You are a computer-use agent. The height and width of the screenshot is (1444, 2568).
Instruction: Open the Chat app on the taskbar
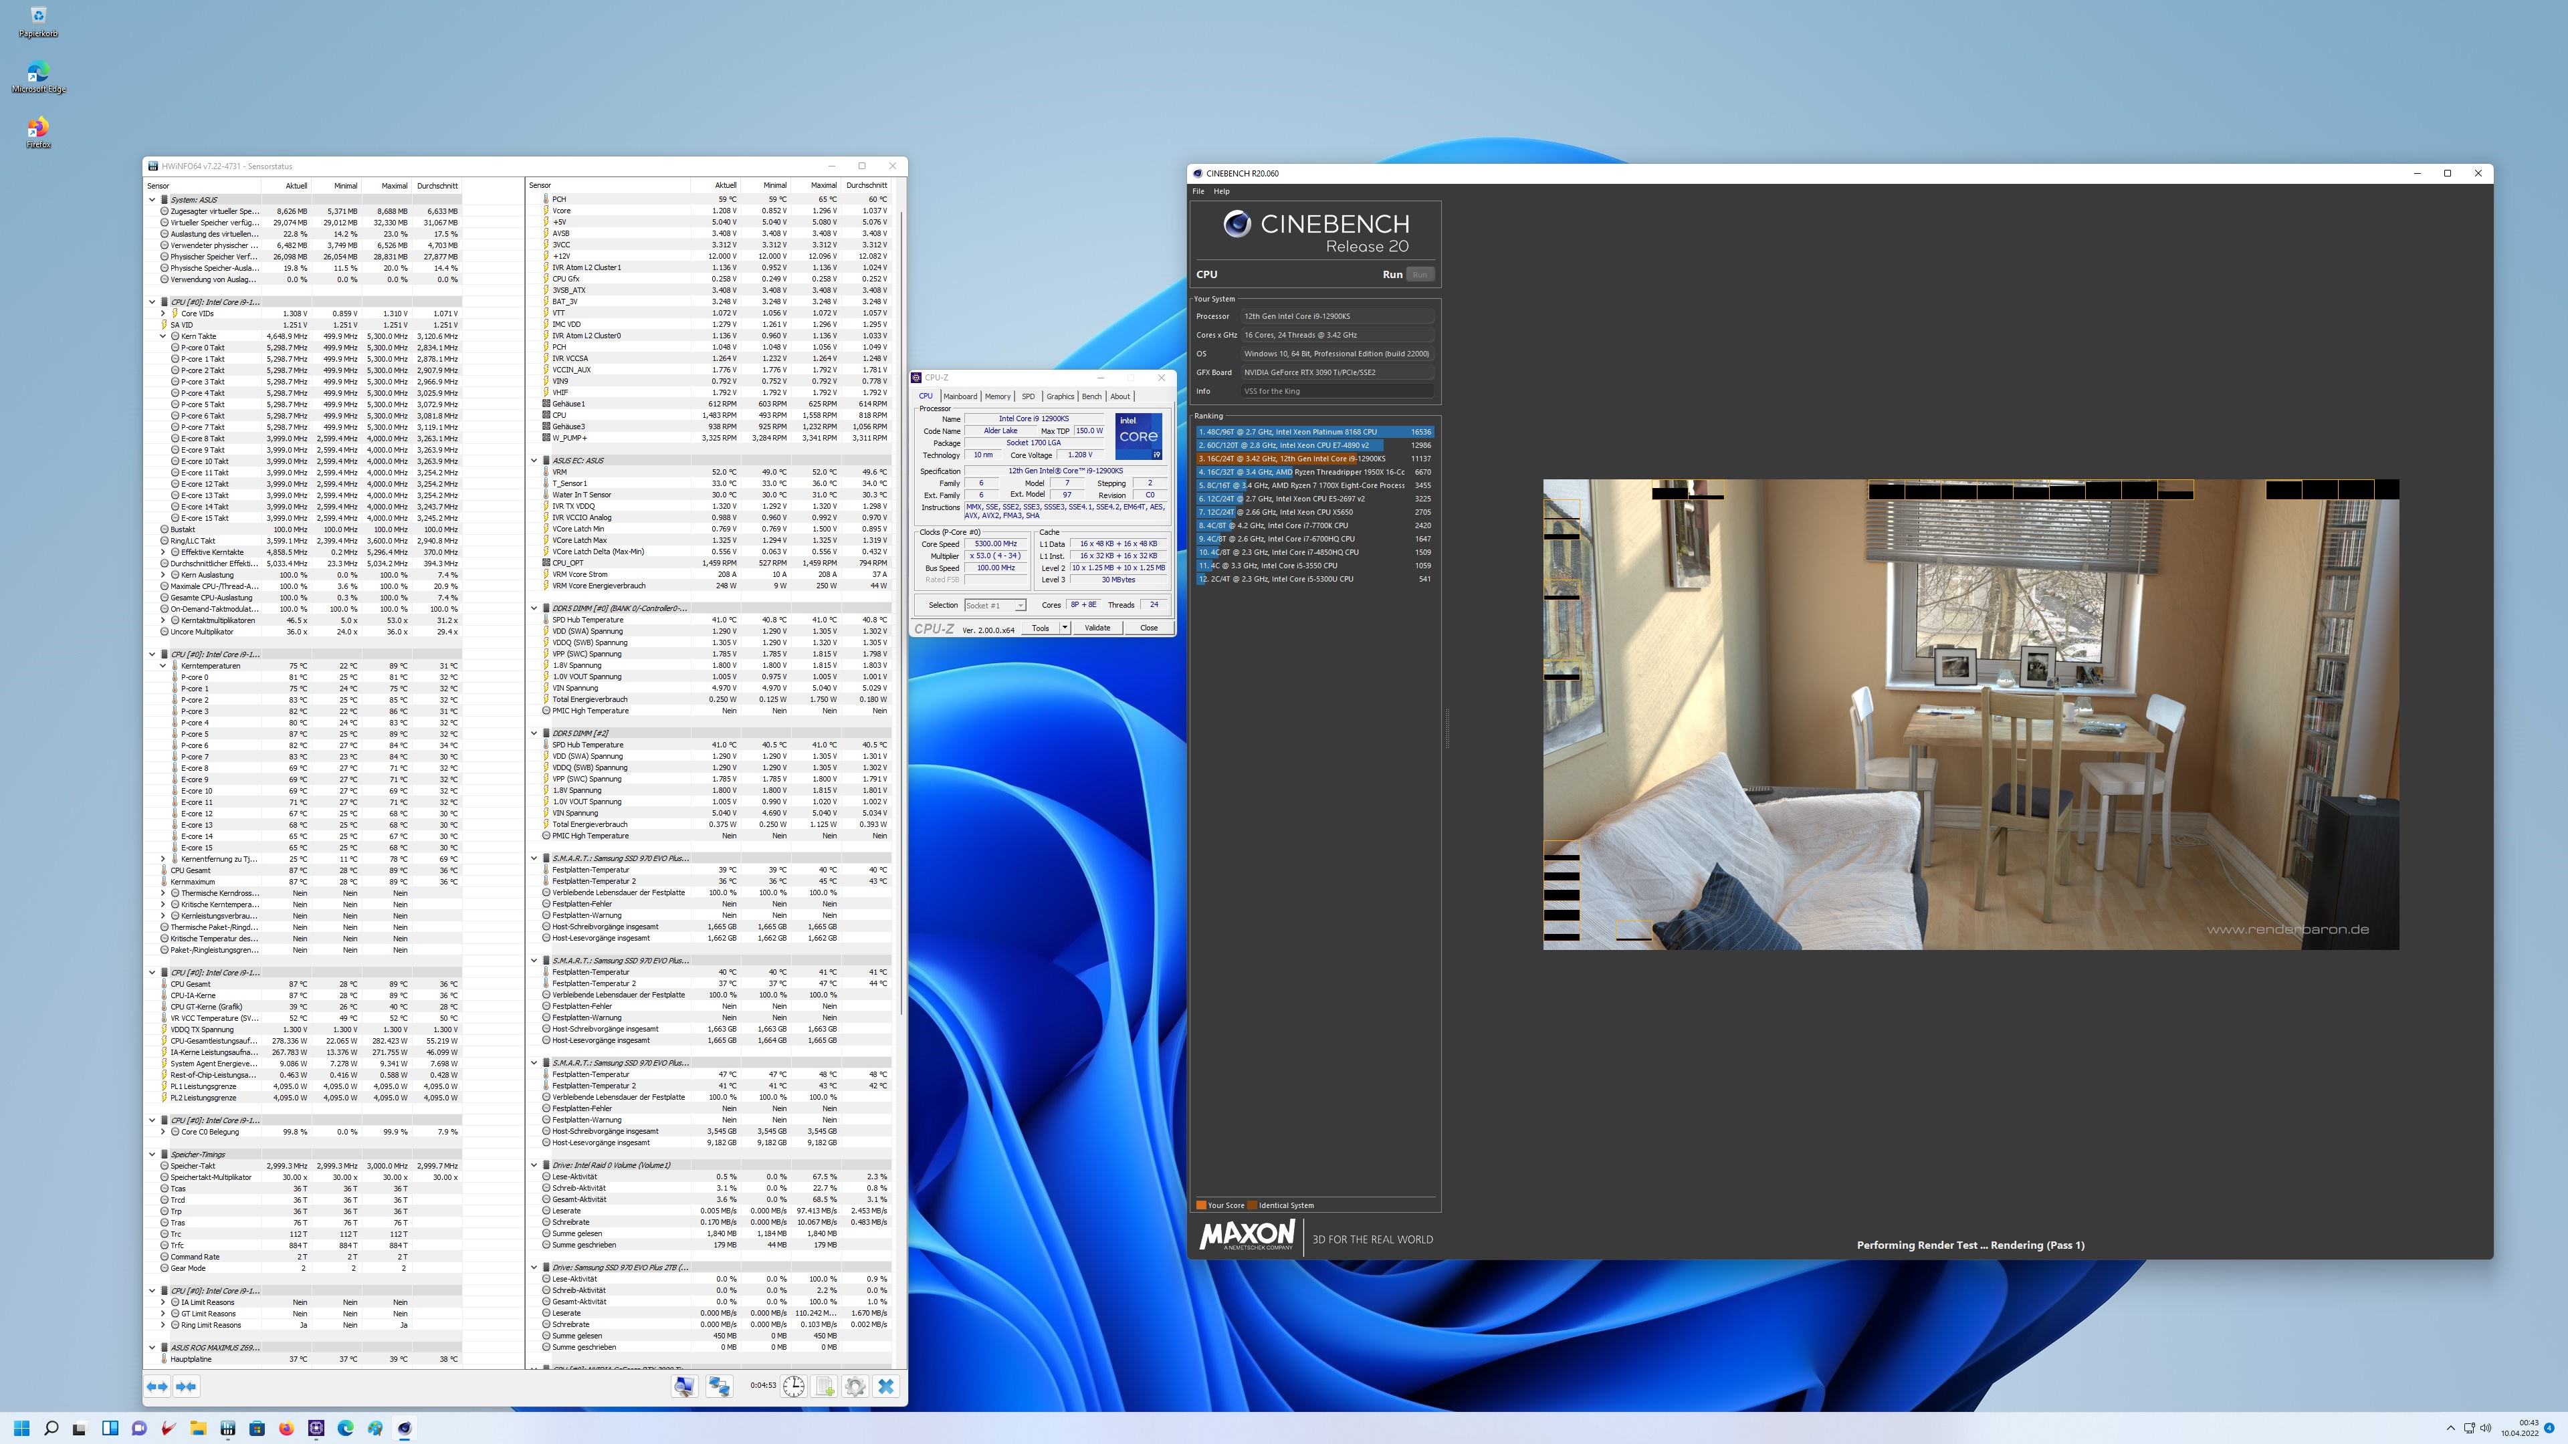tap(140, 1428)
